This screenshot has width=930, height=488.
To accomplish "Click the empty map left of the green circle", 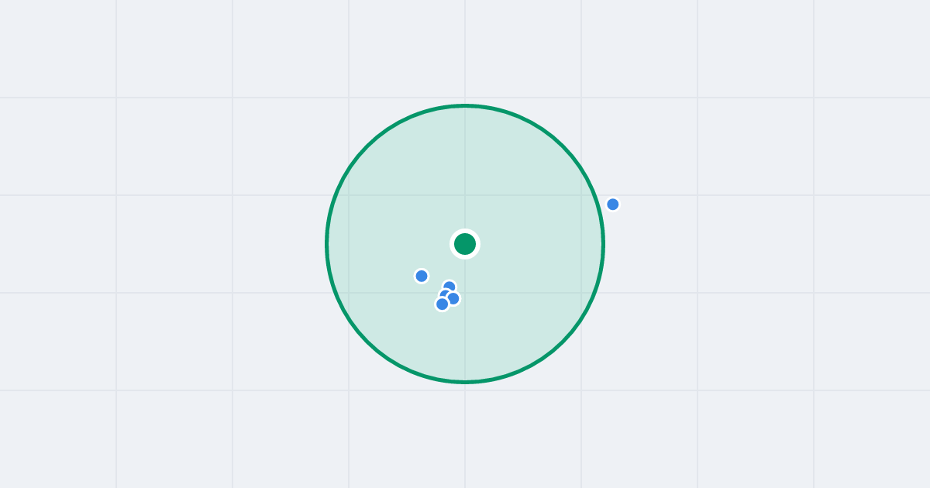I will (194, 244).
